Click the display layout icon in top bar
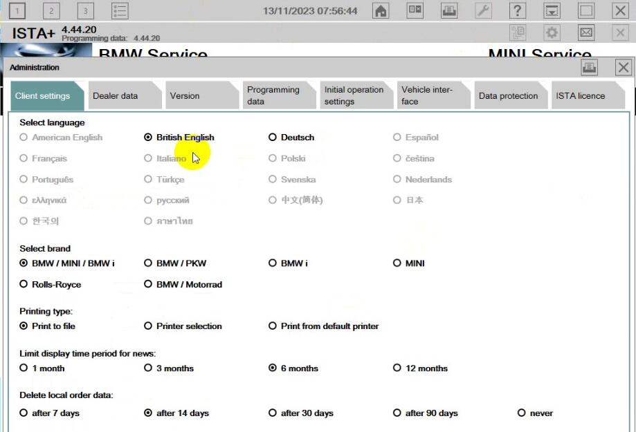Image resolution: width=636 pixels, height=432 pixels. [x=415, y=10]
